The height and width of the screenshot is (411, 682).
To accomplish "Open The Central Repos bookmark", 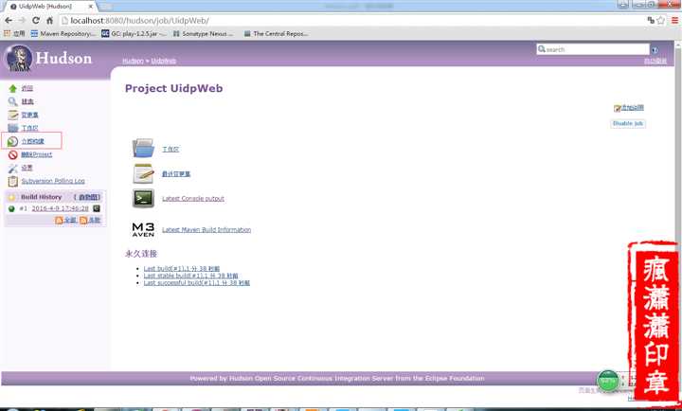I will tap(277, 33).
